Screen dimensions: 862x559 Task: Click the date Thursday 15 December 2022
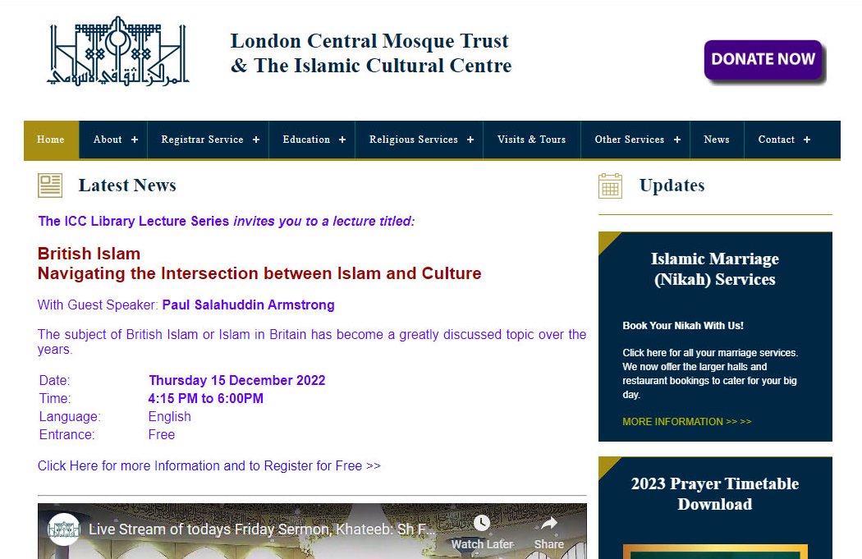(x=237, y=380)
